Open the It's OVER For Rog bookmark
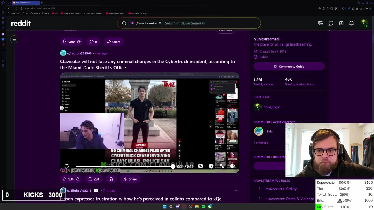Viewport: 374px width, 210px height. (137, 13)
